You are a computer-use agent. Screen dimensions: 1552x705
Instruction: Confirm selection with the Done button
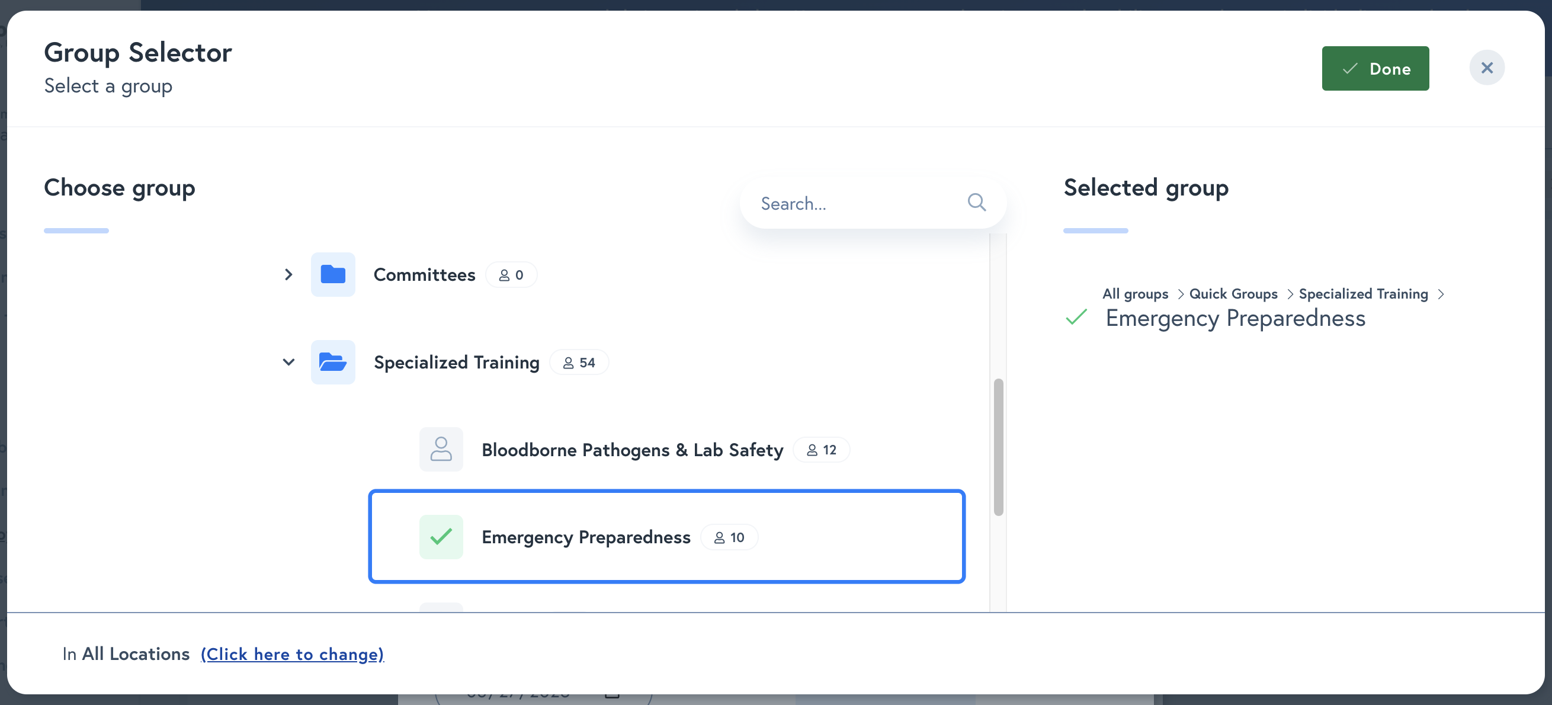[1375, 68]
